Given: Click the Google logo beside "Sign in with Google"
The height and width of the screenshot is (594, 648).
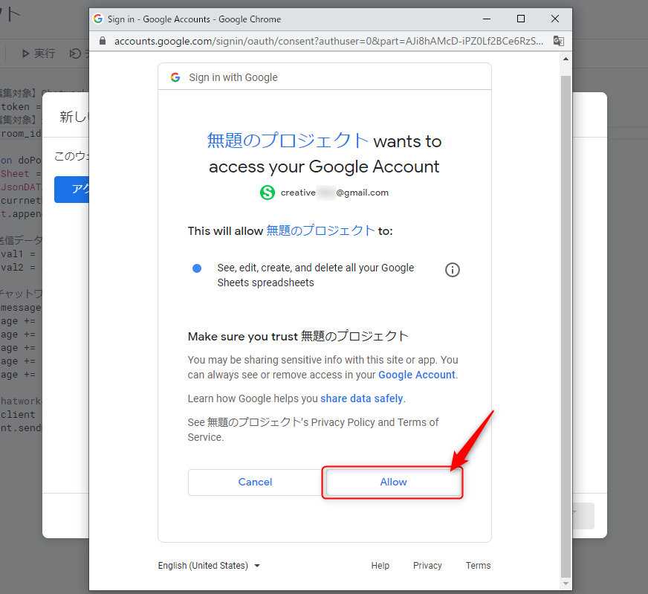Looking at the screenshot, I should (x=175, y=77).
